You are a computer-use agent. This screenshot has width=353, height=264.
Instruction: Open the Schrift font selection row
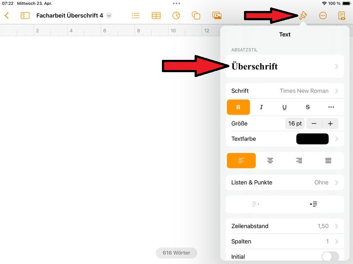(x=285, y=91)
